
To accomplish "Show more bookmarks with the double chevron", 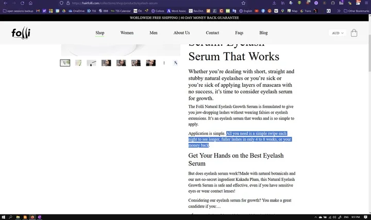I will [339, 11].
